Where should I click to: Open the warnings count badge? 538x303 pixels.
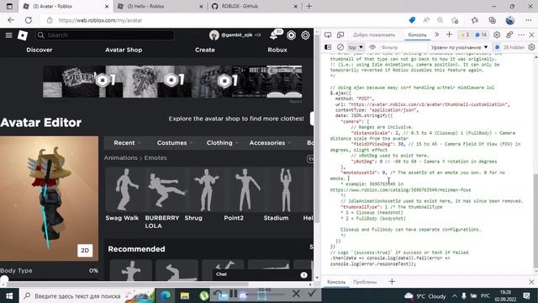[x=465, y=35]
